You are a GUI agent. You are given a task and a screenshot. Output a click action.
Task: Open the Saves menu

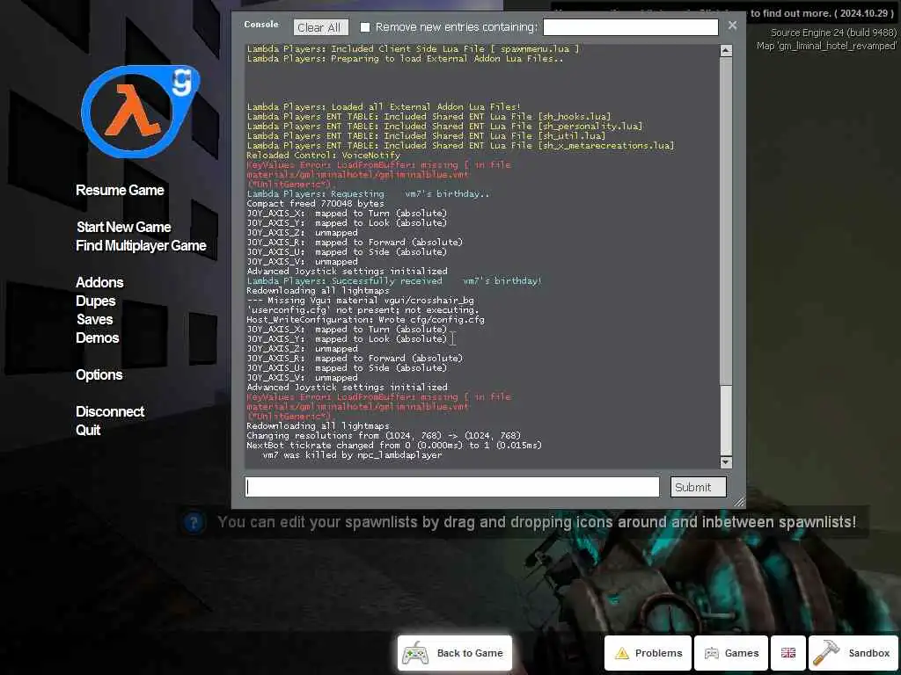[x=95, y=319]
